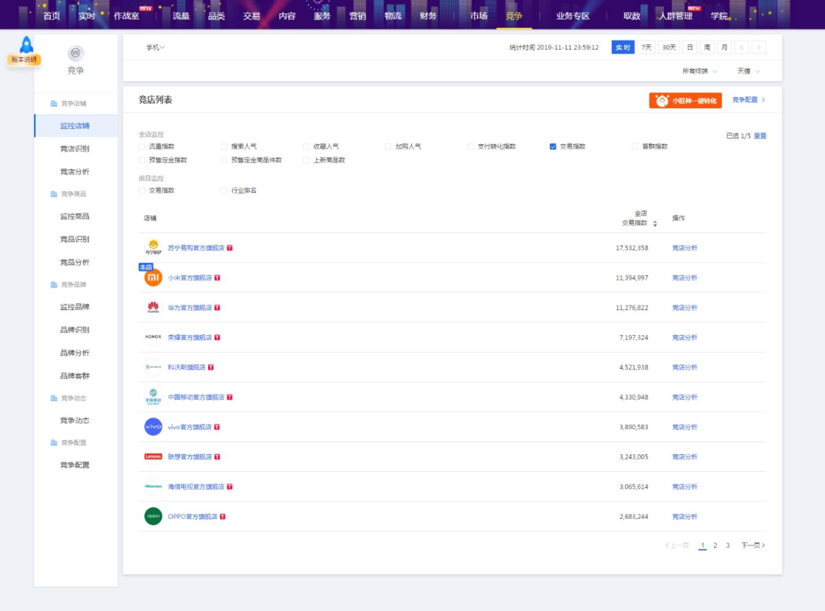Screen dimensions: 825x611
Task: Go to next time period arrow
Action: 759,47
